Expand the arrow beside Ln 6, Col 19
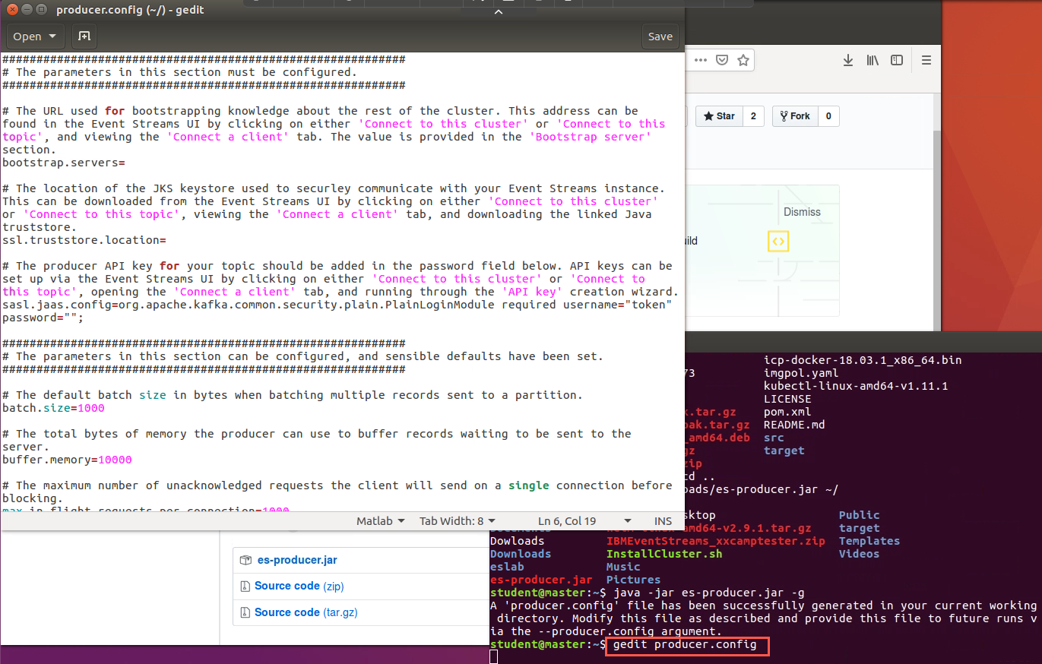 tap(628, 521)
